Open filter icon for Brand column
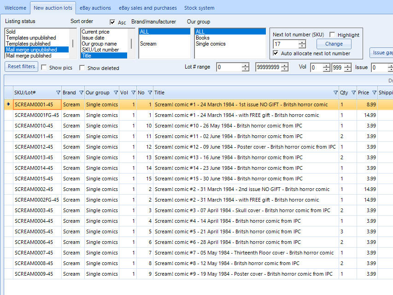The image size is (393, 295). [81, 93]
